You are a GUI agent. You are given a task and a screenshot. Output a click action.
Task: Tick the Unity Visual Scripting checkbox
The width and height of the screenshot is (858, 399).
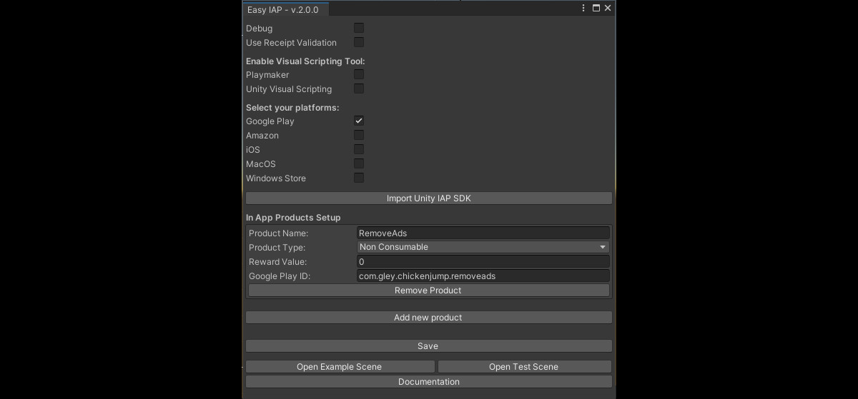click(359, 89)
